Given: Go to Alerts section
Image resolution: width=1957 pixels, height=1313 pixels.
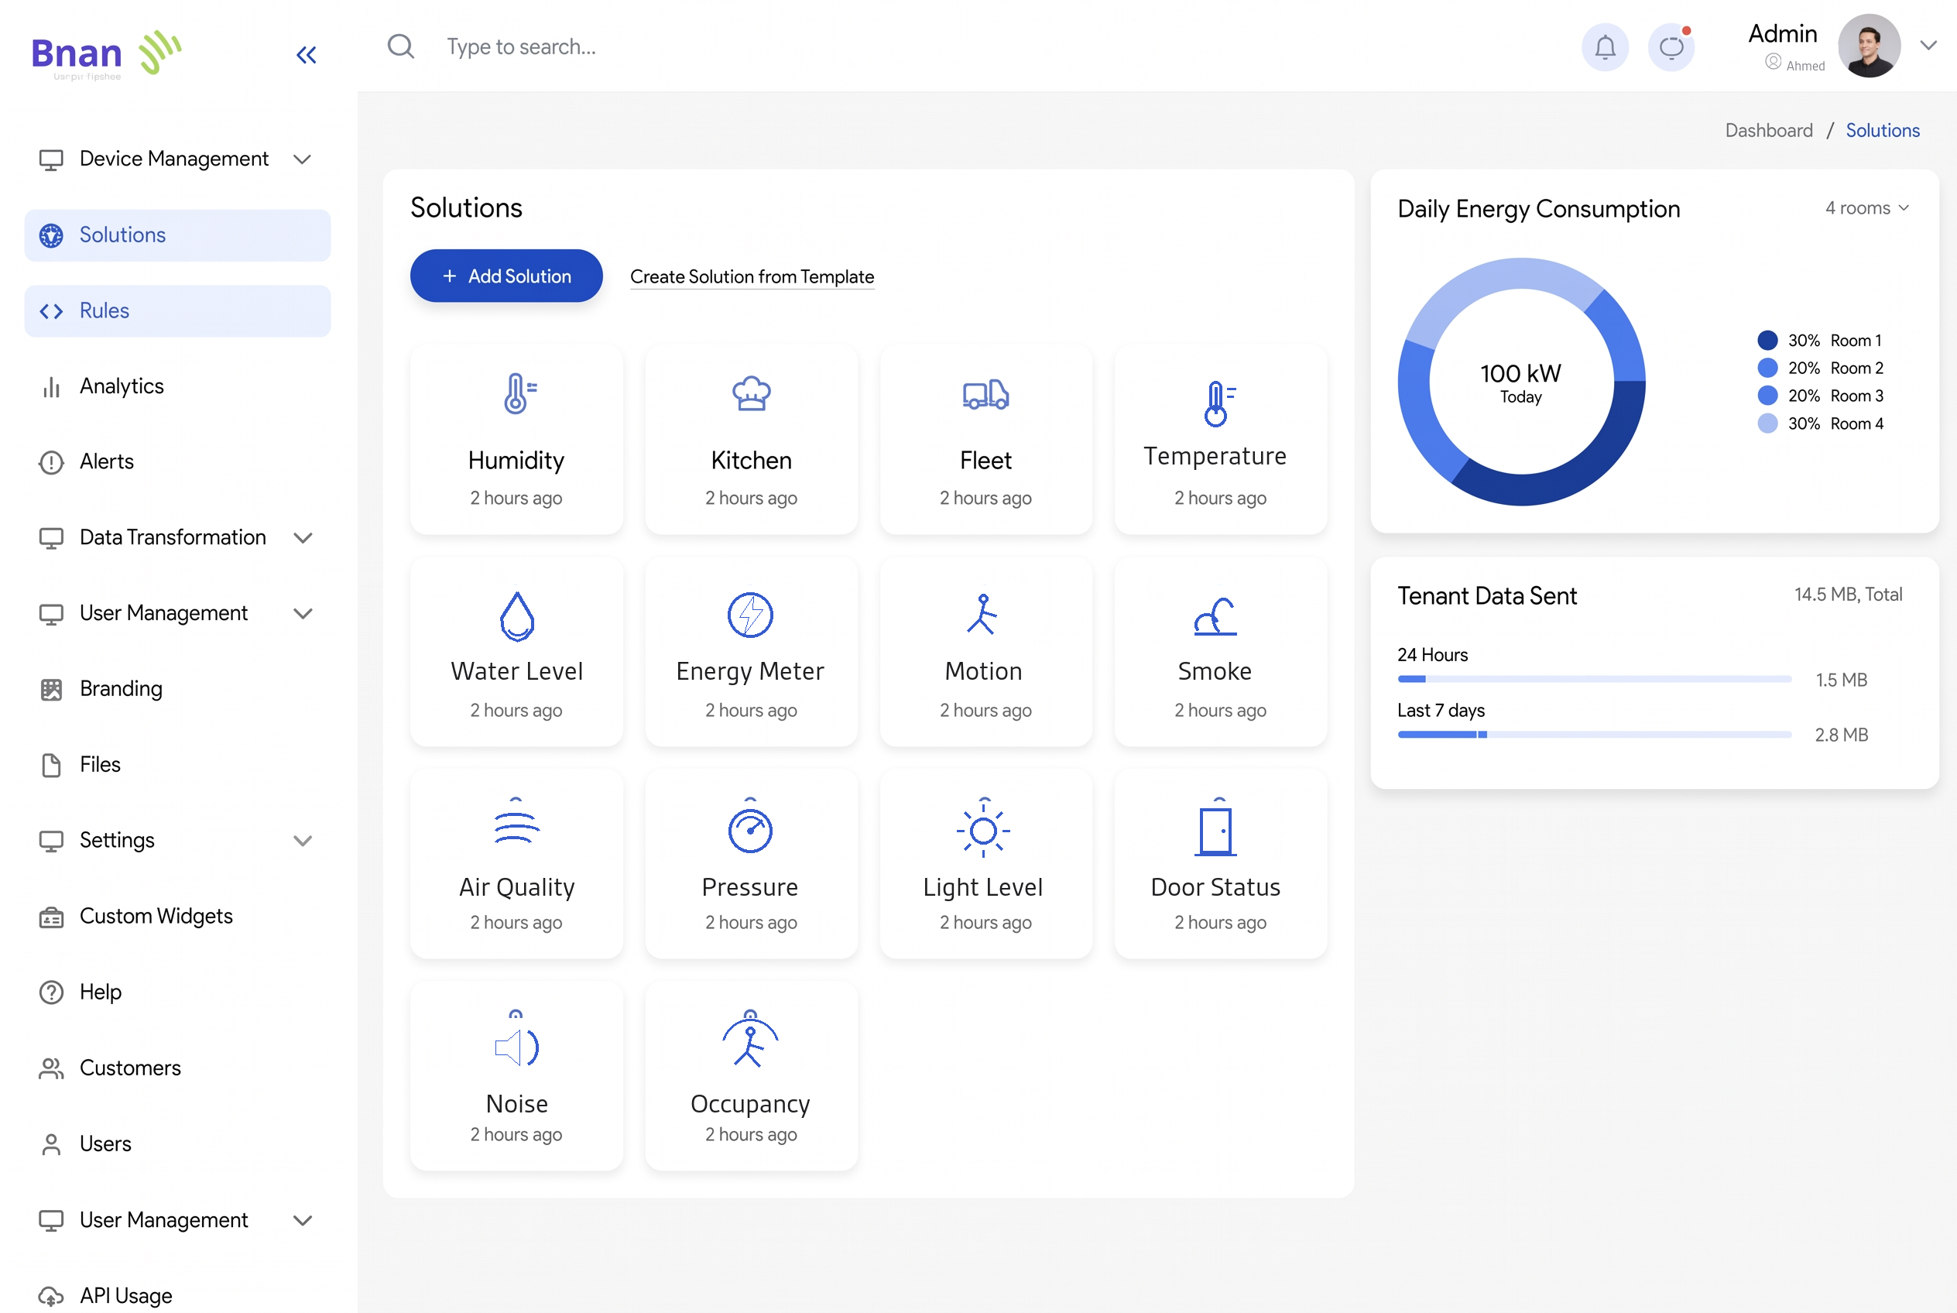Looking at the screenshot, I should coord(106,461).
